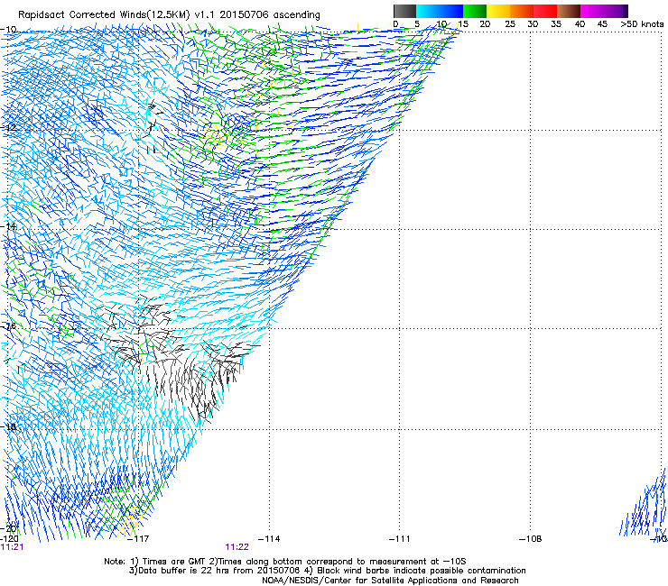The image size is (668, 586).
Task: Click the '45' label under the color scale
Action: 602,24
